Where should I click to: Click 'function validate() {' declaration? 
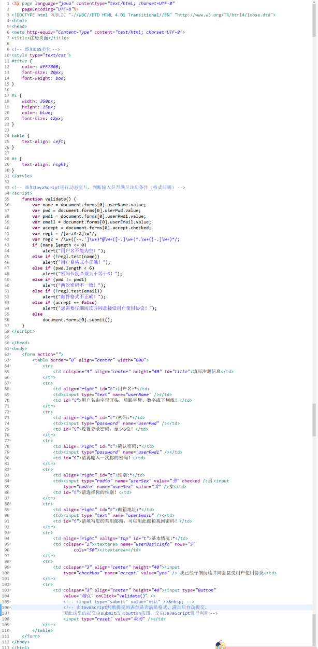(49, 199)
